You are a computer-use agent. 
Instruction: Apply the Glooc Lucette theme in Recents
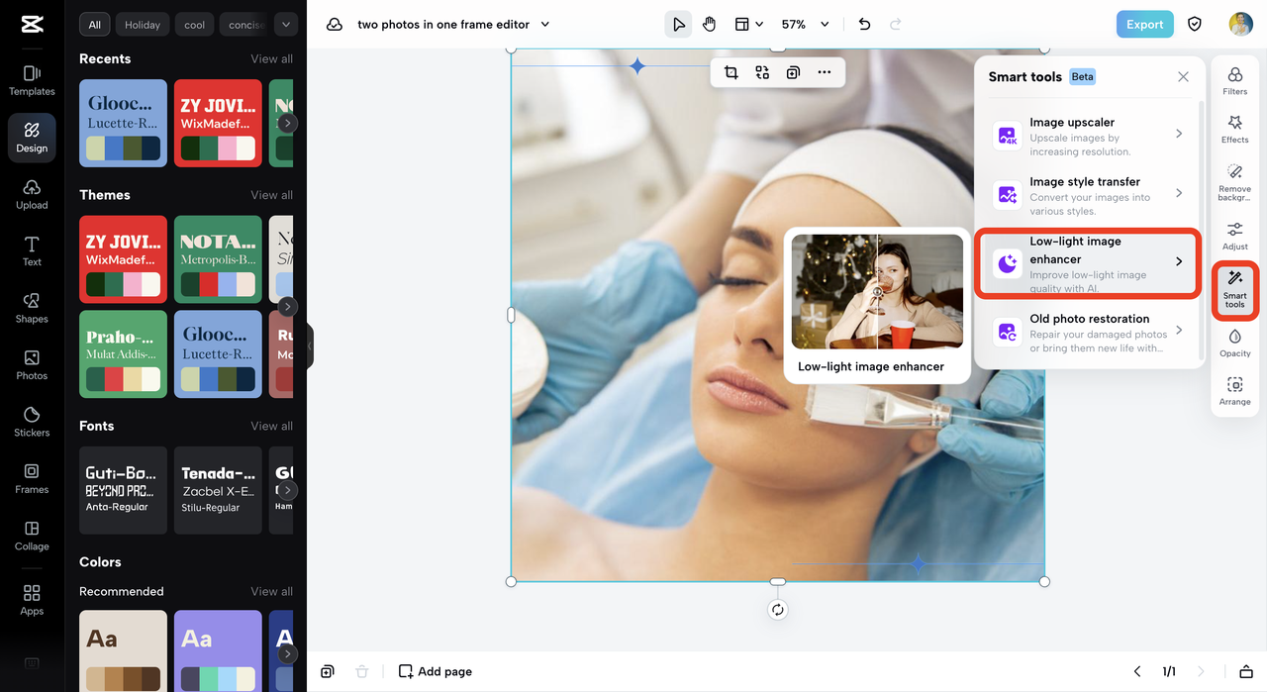pyautogui.click(x=123, y=123)
